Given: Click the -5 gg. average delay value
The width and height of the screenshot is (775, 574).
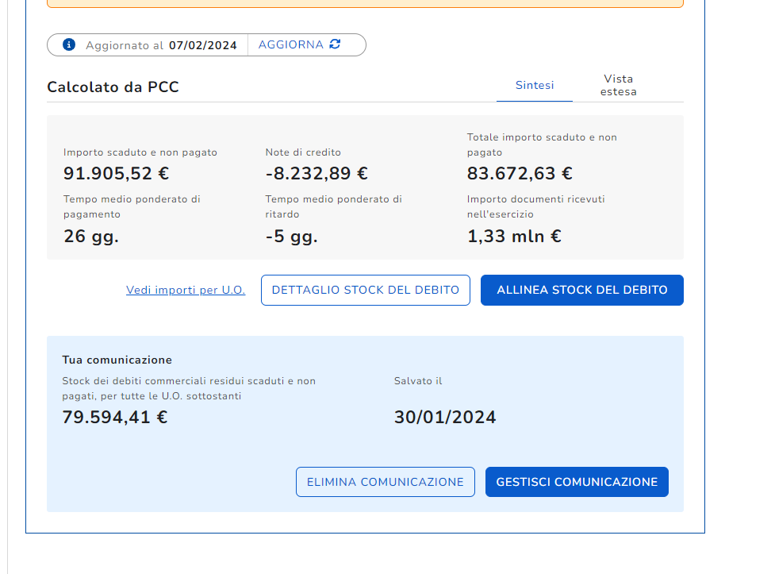Looking at the screenshot, I should pos(291,236).
